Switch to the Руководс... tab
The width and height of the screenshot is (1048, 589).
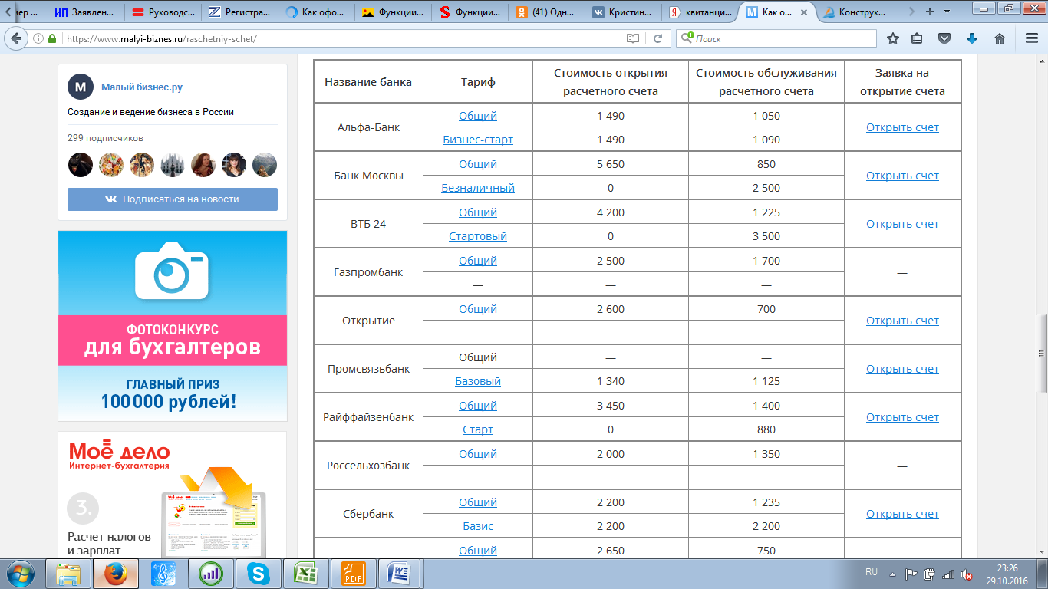click(163, 12)
